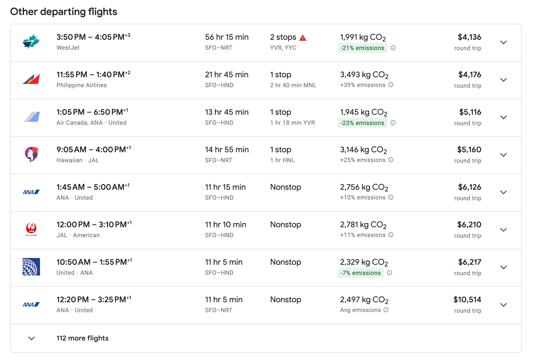Click info icon beside -7% emissions
Viewport: 540px width, 364px height.
[389, 273]
